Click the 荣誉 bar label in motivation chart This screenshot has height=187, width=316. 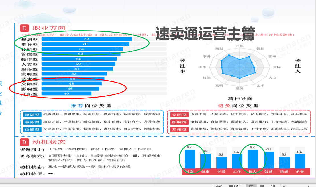pos(300,172)
